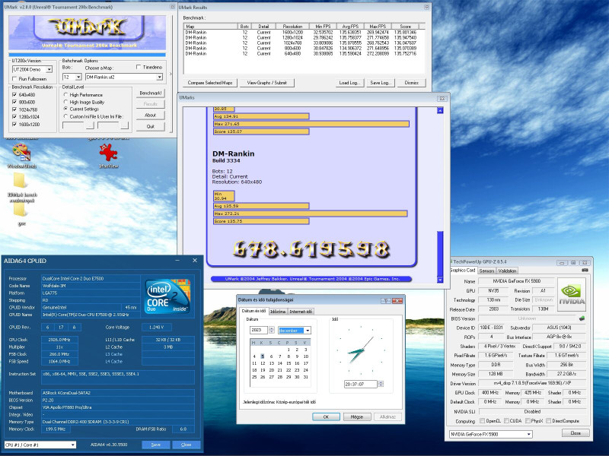Click the time input field showing 20:37:07

pos(361,384)
